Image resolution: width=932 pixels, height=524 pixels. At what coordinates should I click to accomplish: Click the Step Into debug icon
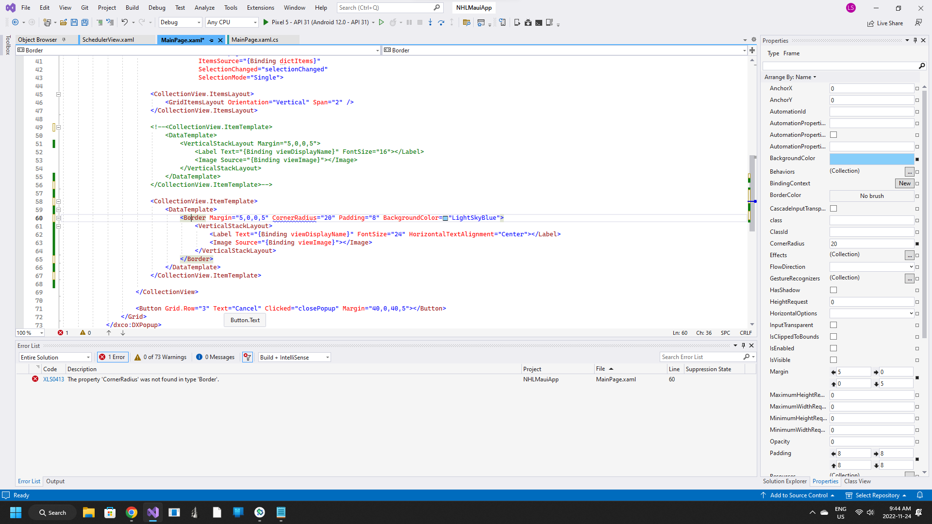click(430, 22)
